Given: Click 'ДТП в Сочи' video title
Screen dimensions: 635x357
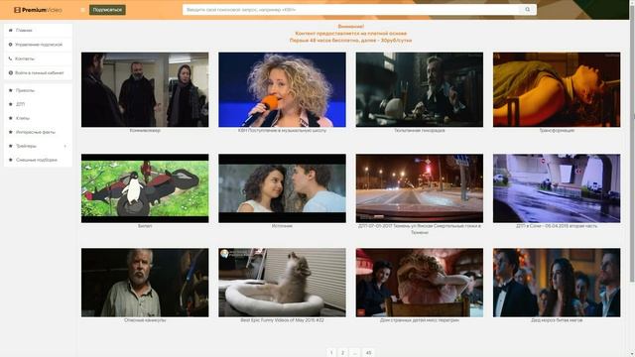Looking at the screenshot, I should pos(557,226).
